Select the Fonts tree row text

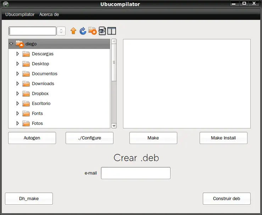[x=37, y=113]
